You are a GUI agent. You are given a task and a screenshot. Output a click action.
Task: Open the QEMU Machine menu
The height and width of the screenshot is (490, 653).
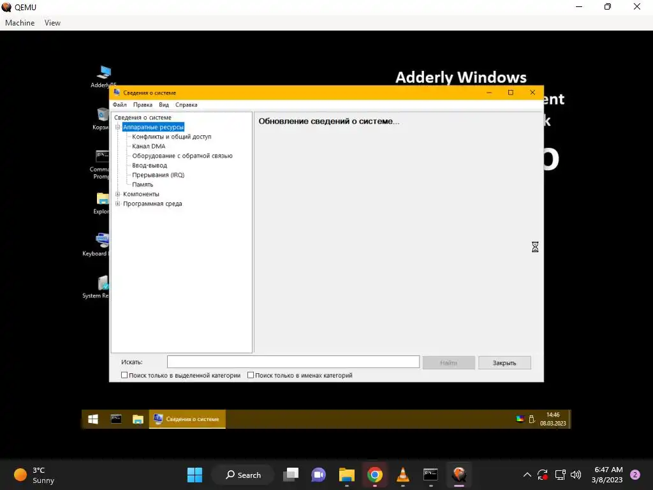[x=20, y=23]
